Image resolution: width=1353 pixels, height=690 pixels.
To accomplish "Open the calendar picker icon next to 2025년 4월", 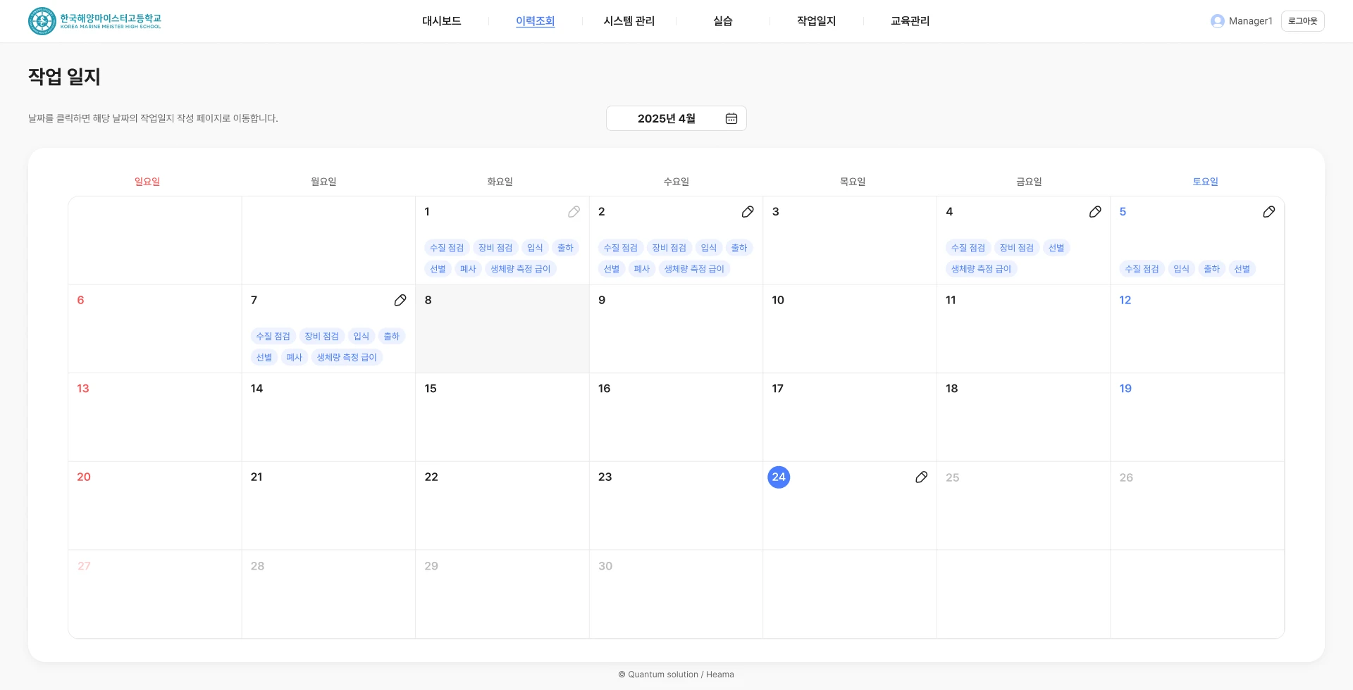I will click(731, 118).
